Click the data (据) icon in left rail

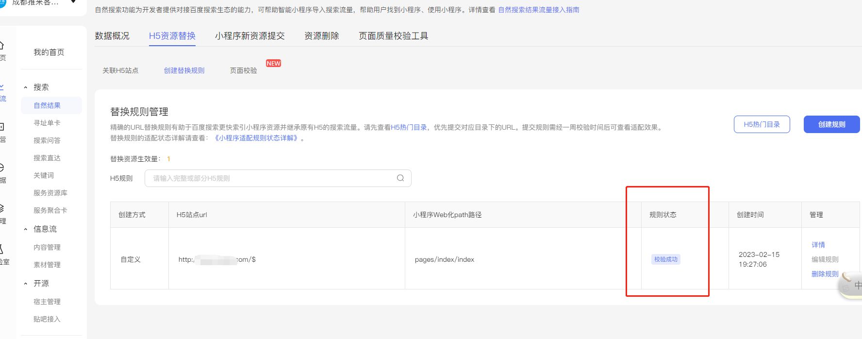(x=1, y=168)
